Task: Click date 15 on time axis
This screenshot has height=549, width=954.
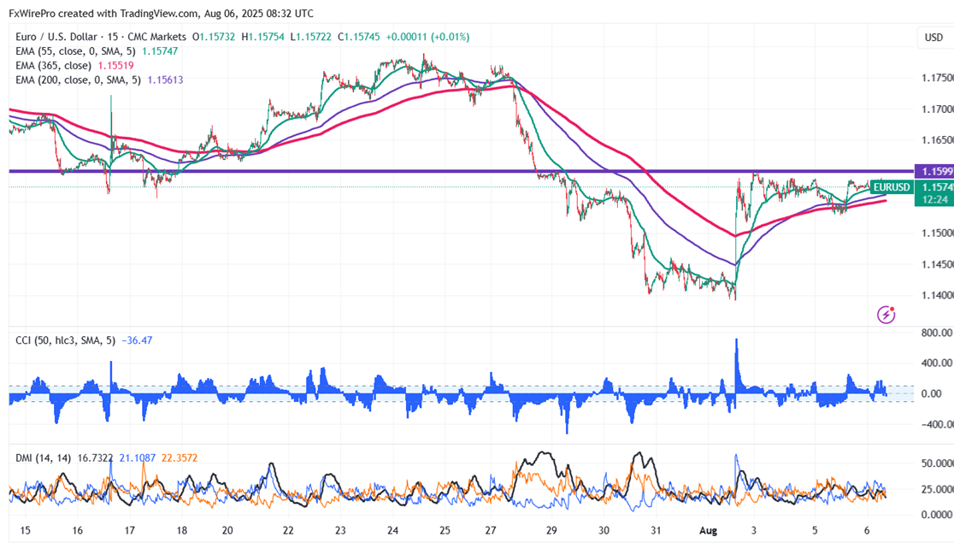Action: pyautogui.click(x=25, y=531)
